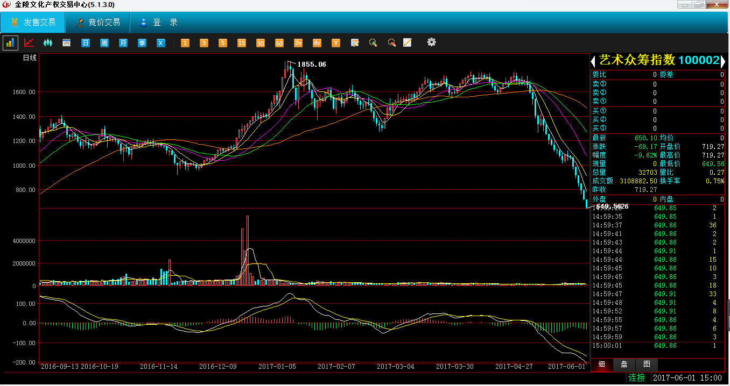The width and height of the screenshot is (730, 386).
Task: Switch to the red line chart view
Action: (x=29, y=42)
